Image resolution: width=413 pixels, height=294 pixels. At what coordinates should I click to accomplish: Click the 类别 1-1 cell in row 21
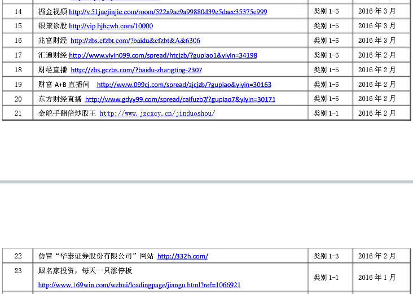tap(326, 113)
